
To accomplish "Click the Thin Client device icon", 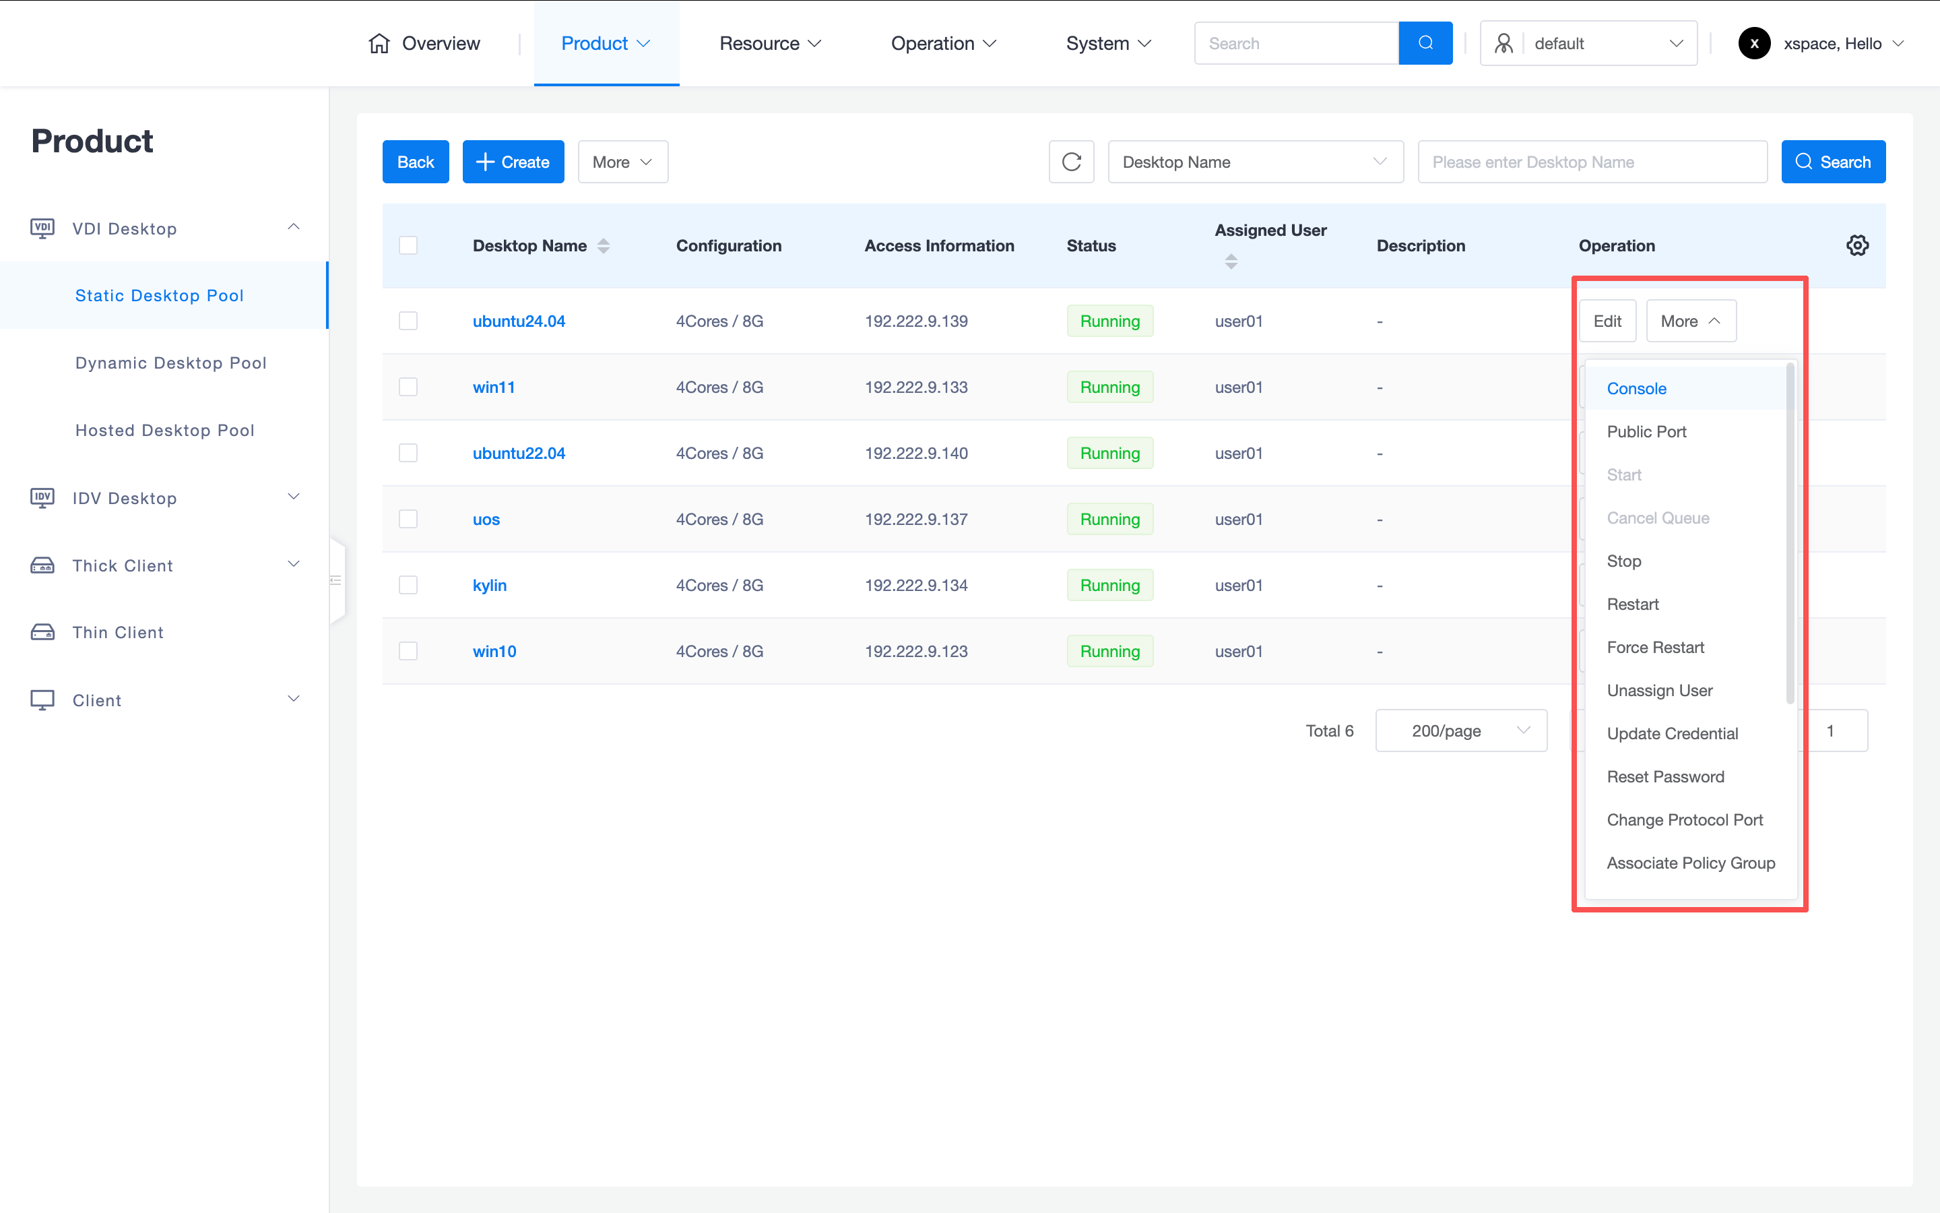I will pyautogui.click(x=42, y=633).
